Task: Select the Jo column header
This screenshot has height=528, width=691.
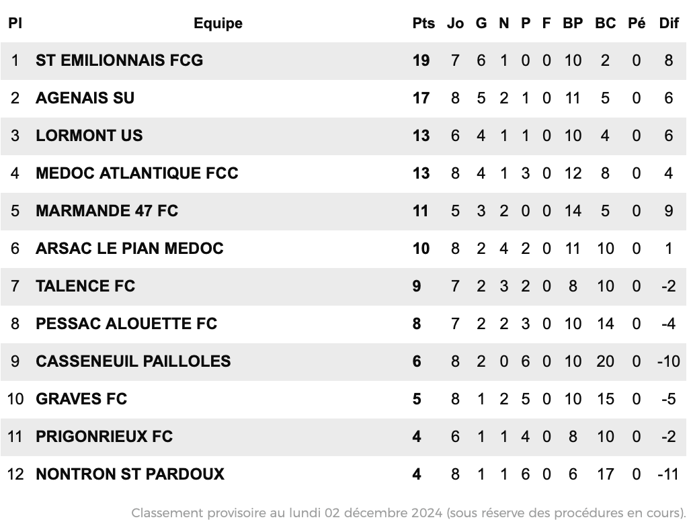Action: pyautogui.click(x=455, y=24)
